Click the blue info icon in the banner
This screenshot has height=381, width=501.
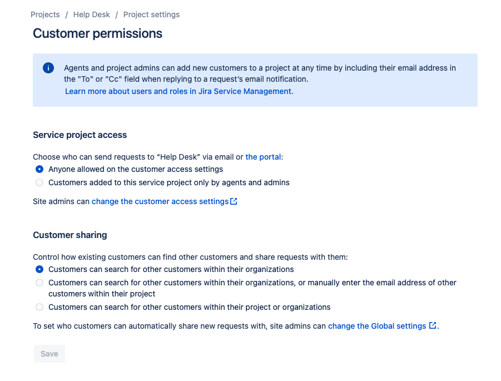tap(48, 68)
